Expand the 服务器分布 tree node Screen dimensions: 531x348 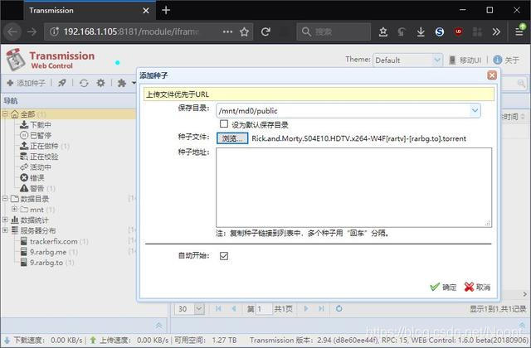(x=5, y=230)
